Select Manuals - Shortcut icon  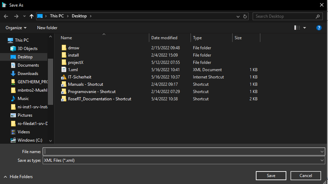[64, 84]
